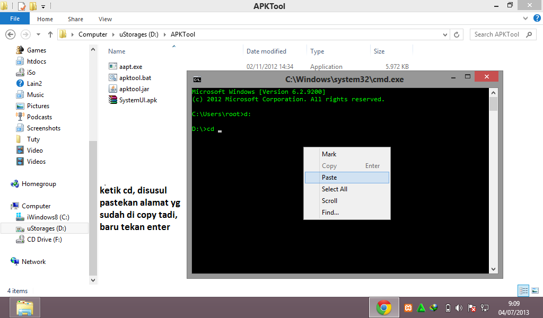The height and width of the screenshot is (318, 543).
Task: Open Google Chrome from the taskbar
Action: pos(384,307)
